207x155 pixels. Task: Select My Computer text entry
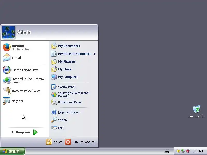coord(68,77)
